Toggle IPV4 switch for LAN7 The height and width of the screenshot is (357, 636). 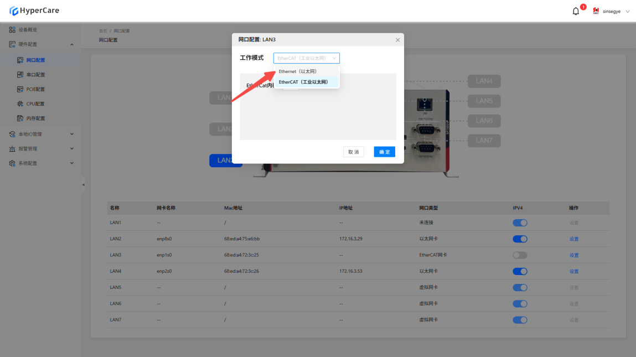point(520,320)
